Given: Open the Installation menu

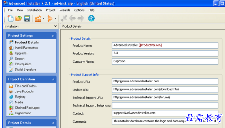Looking at the screenshot, I should tap(34, 10).
